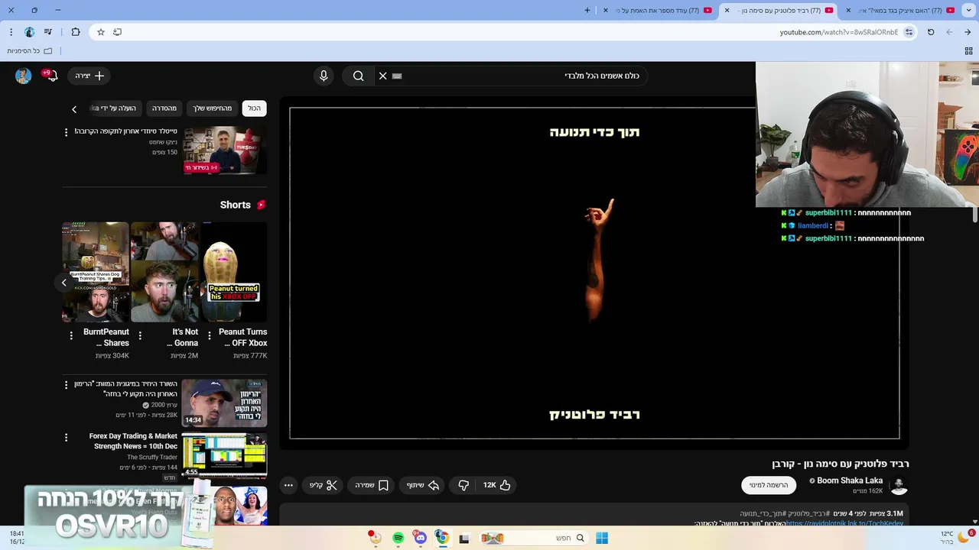Screen dimensions: 979x550
Task: Reload the page in Chrome
Action: click(x=931, y=32)
